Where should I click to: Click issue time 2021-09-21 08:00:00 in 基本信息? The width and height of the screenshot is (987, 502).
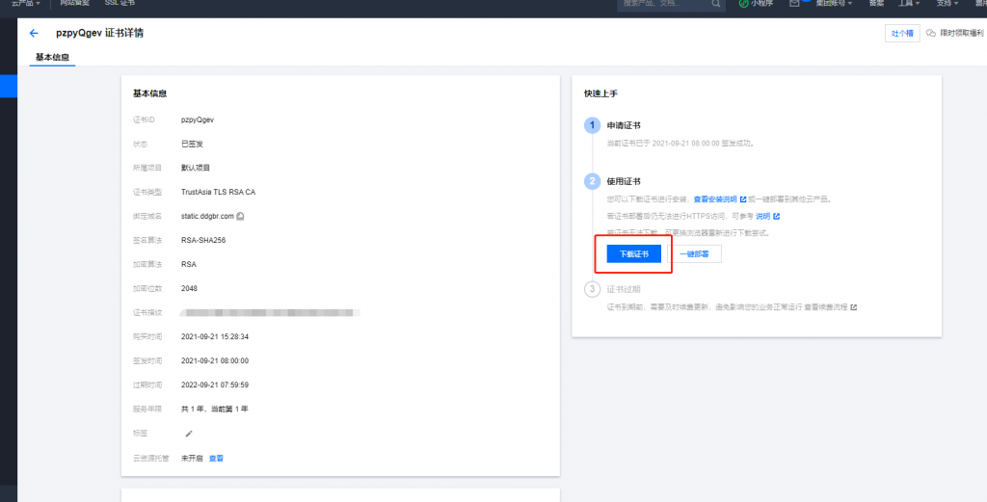pyautogui.click(x=215, y=360)
